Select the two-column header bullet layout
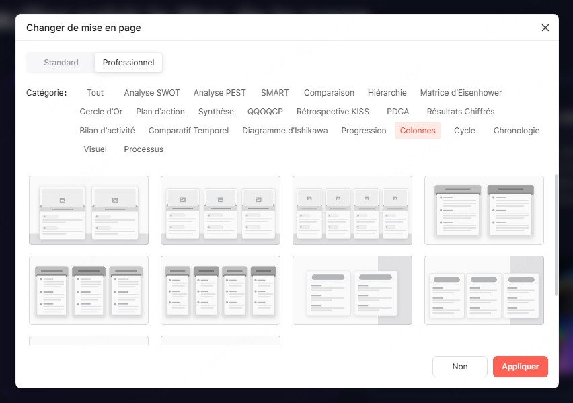This screenshot has height=403, width=573. pos(484,211)
